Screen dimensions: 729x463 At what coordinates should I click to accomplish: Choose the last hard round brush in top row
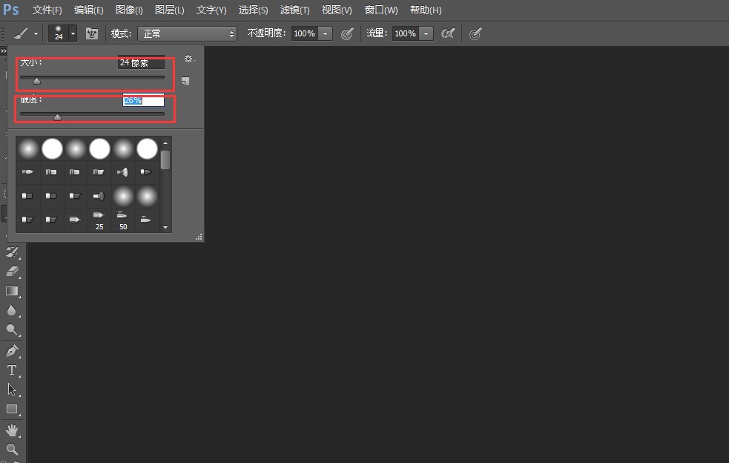coord(147,149)
